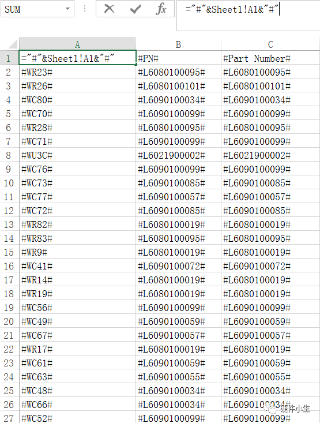Click cell B3 with #L6080100101#
This screenshot has width=320, height=423.
pos(178,85)
